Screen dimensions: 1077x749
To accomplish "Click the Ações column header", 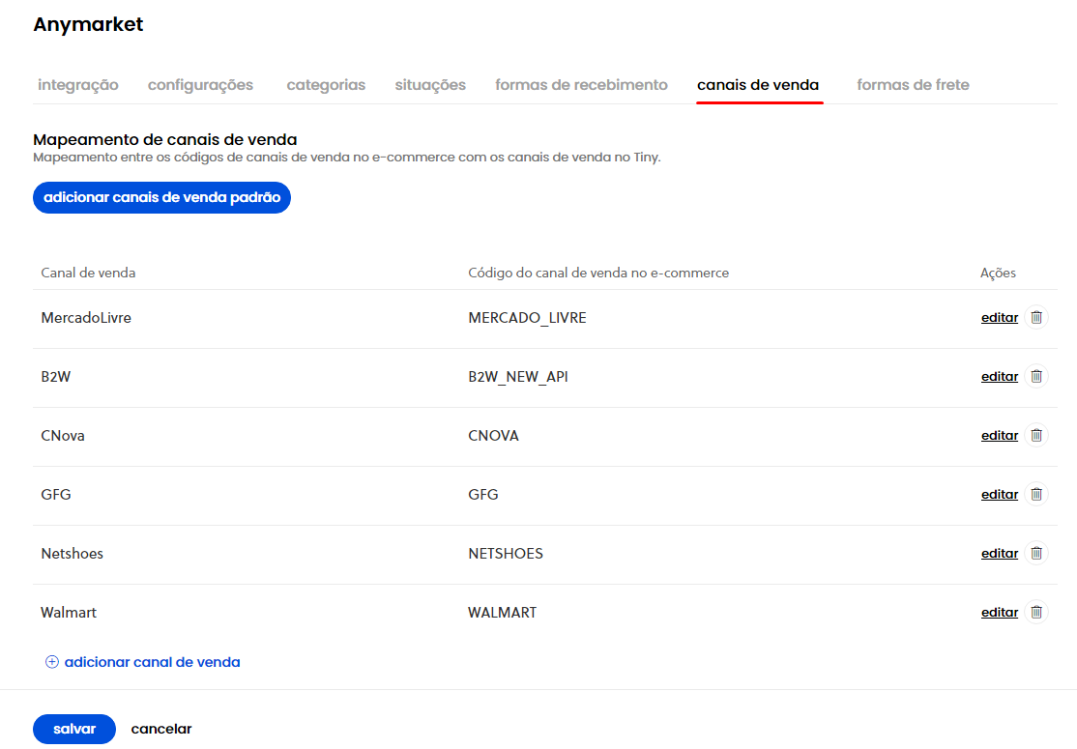I will [x=998, y=274].
